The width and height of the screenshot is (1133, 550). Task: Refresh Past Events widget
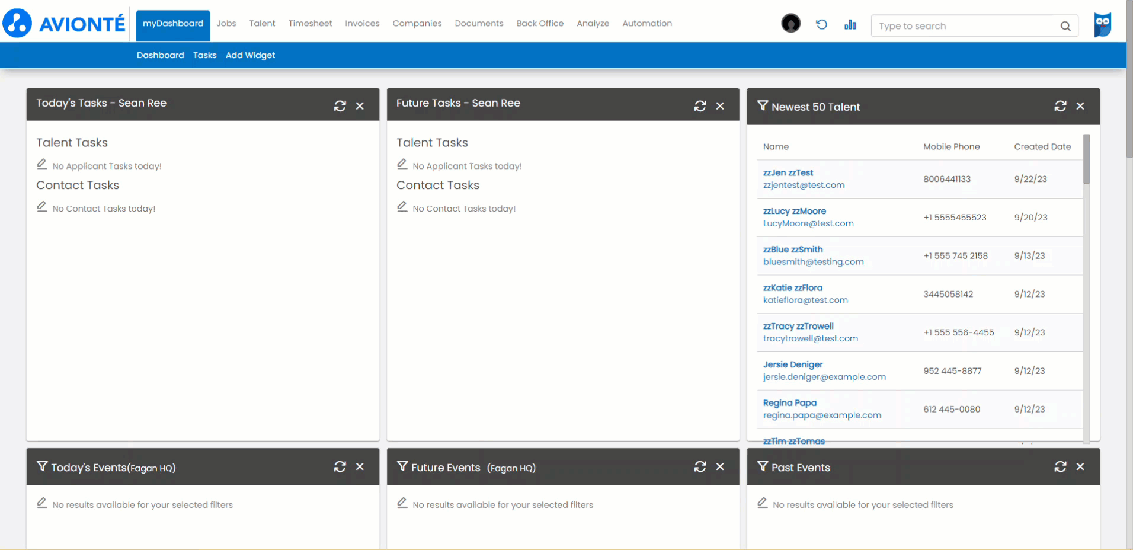[x=1060, y=467]
